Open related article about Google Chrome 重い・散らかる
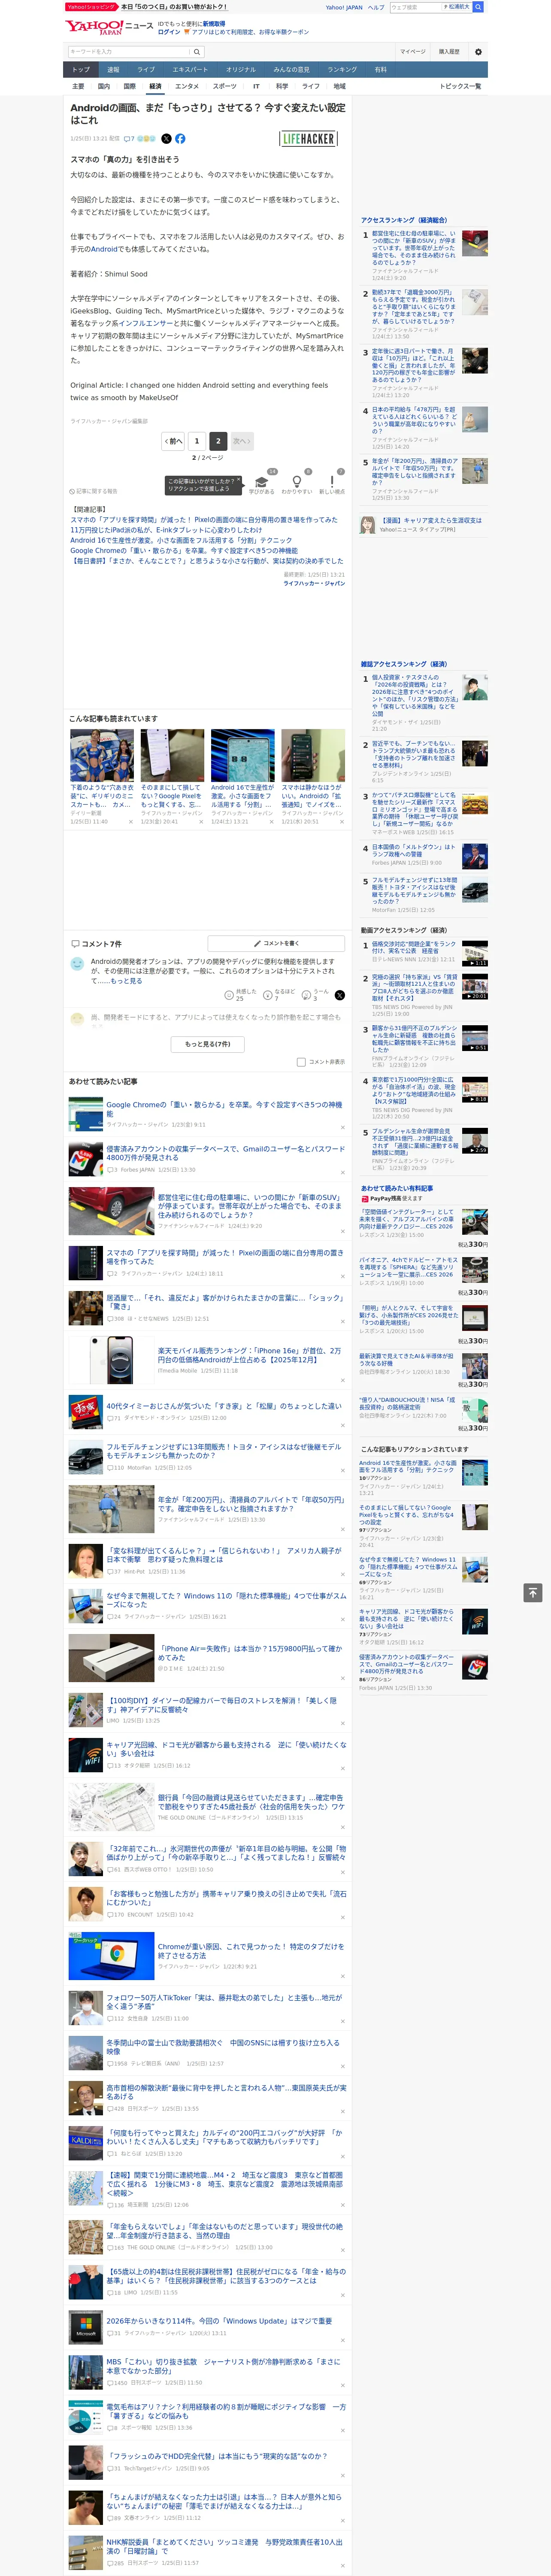Viewport: 551px width, 2576px height. 184,551
